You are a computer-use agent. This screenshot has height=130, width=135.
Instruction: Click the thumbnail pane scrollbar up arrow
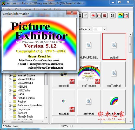pos(131,35)
